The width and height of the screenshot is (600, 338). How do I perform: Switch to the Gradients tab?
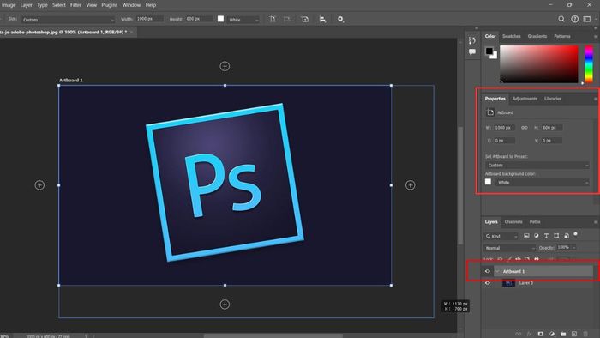click(x=537, y=36)
